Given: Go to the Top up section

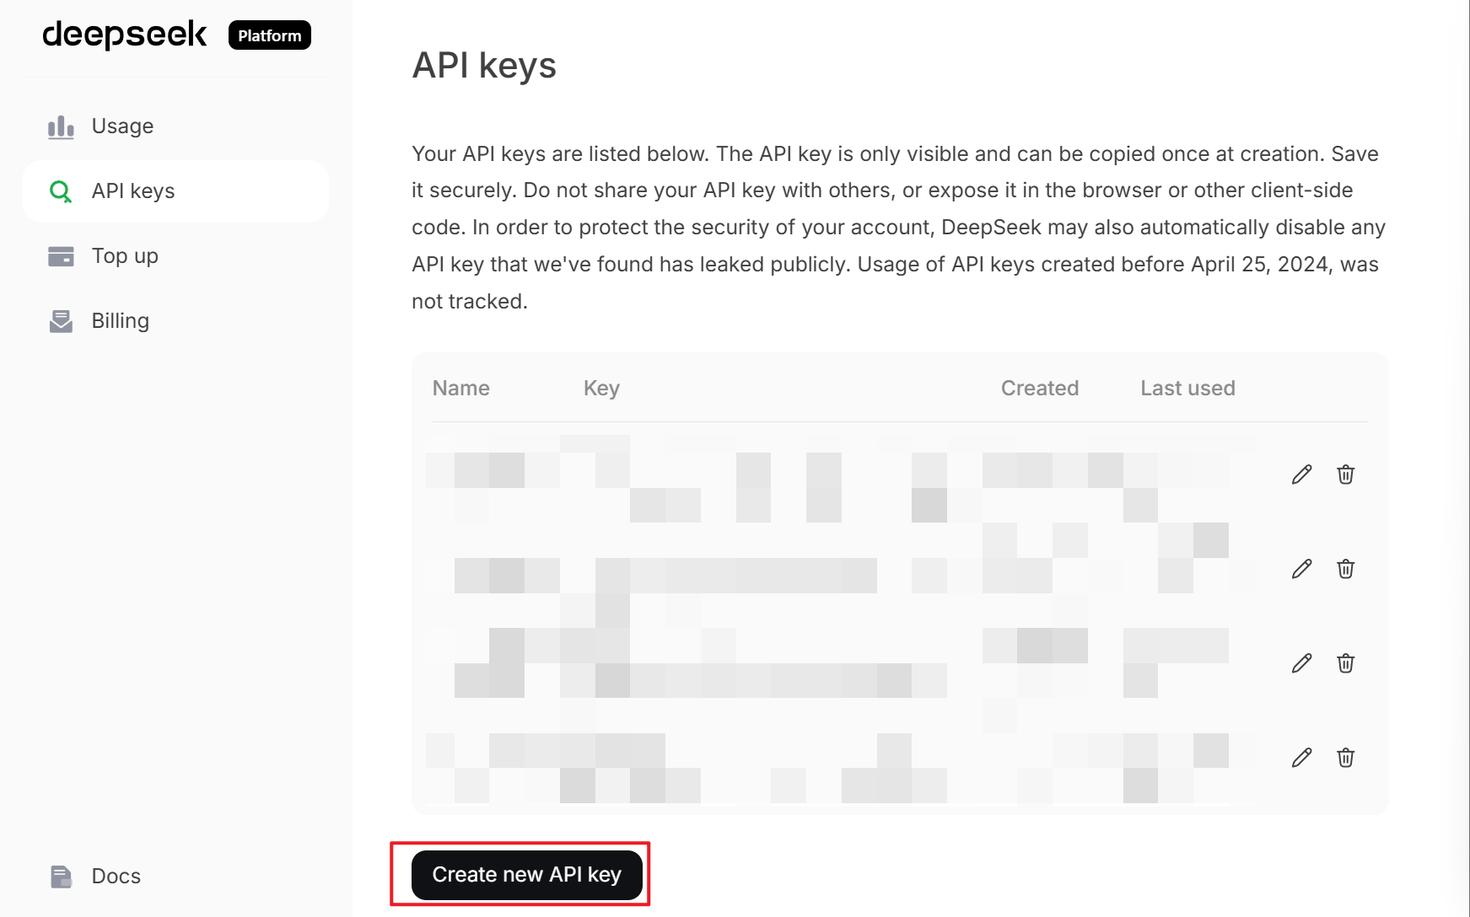Looking at the screenshot, I should [x=175, y=256].
